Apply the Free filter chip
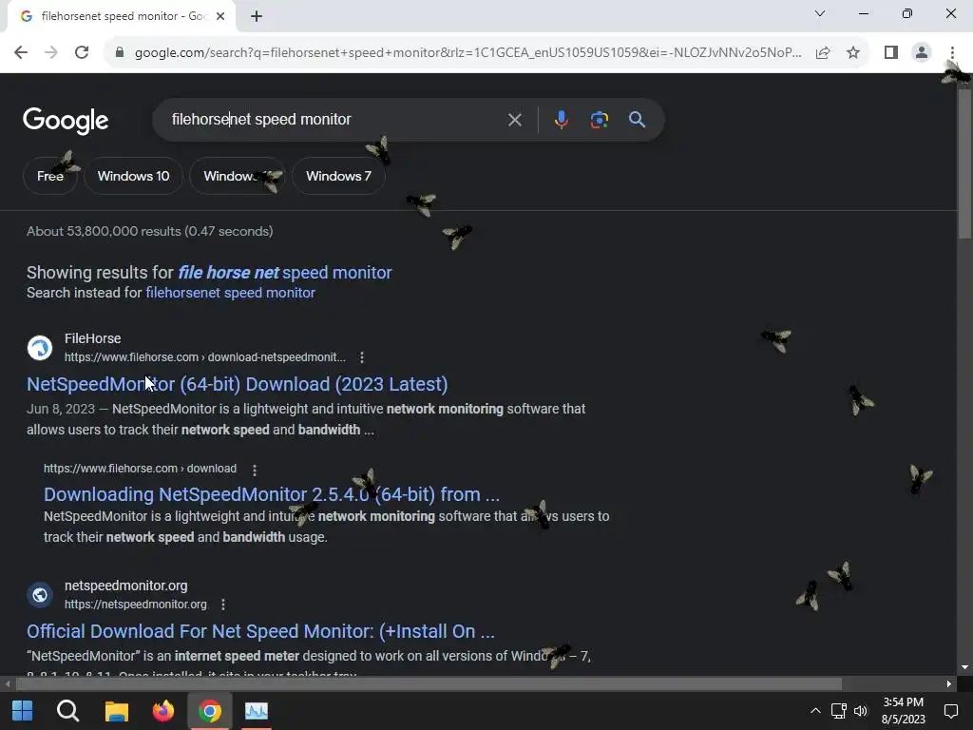The width and height of the screenshot is (973, 730). coord(50,176)
